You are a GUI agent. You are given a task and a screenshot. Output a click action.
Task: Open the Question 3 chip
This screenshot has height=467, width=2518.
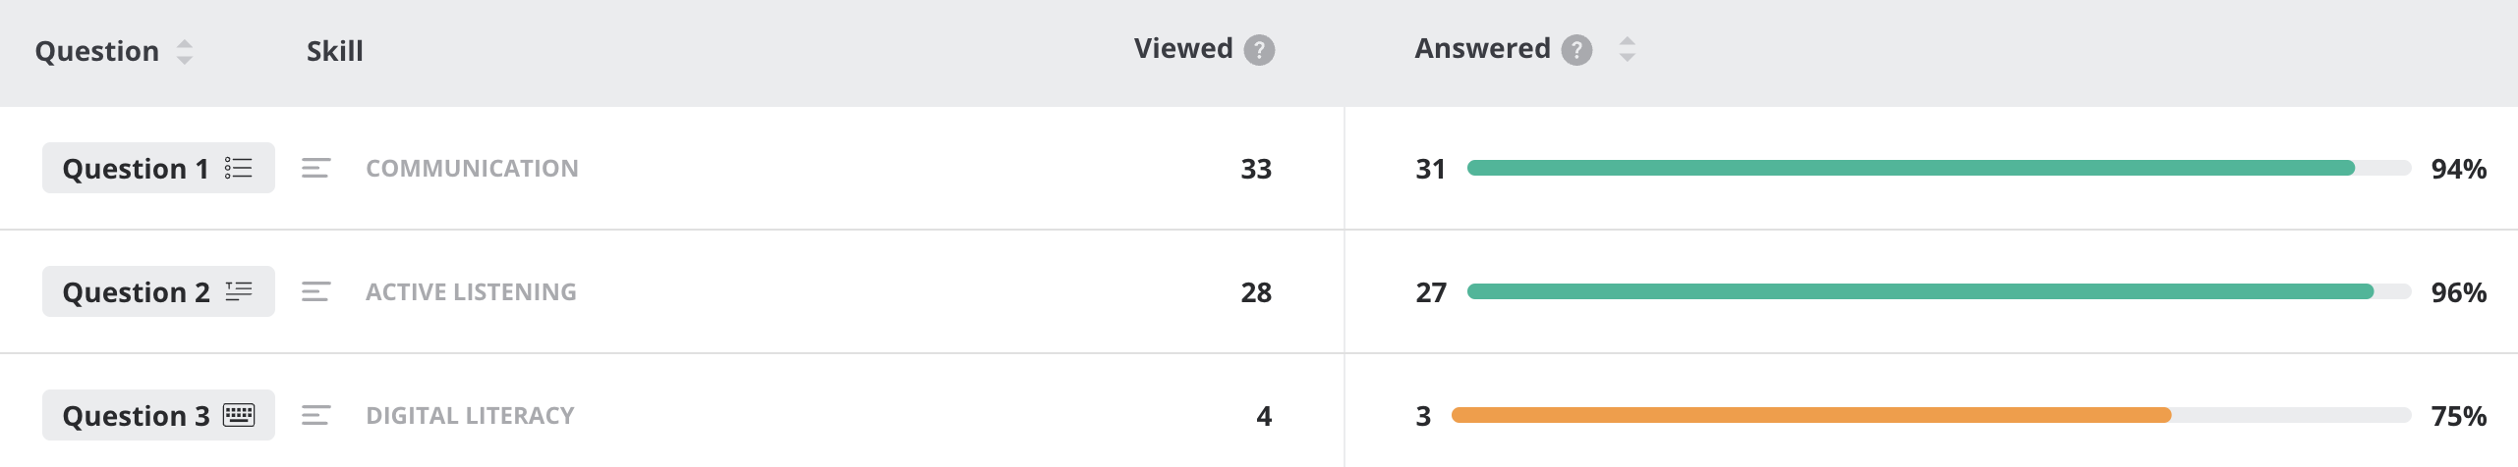(158, 415)
